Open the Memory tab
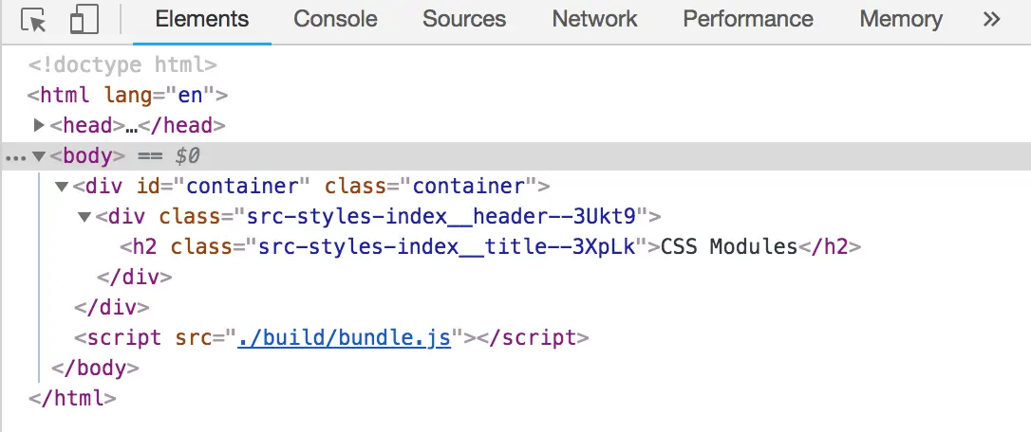This screenshot has width=1031, height=432. 901,19
